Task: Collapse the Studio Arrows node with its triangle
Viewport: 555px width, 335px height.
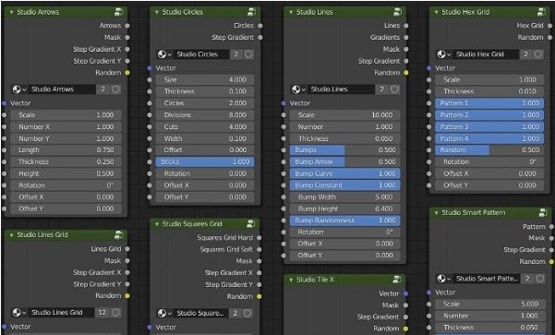Action: click(11, 12)
